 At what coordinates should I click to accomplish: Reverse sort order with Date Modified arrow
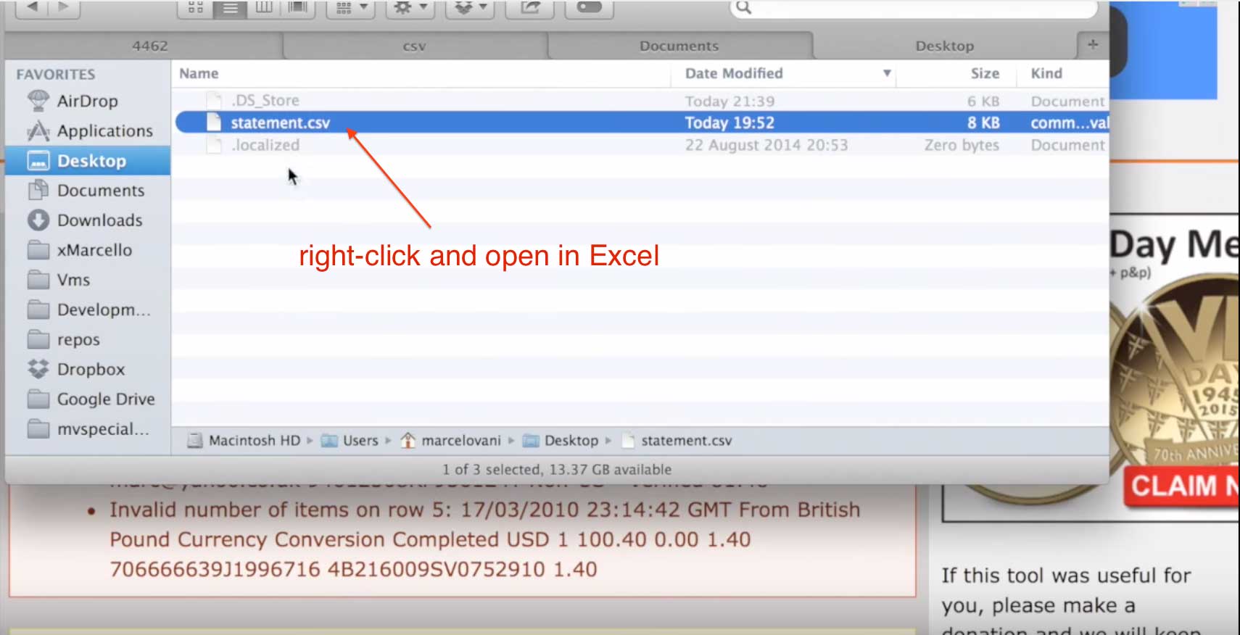click(886, 73)
